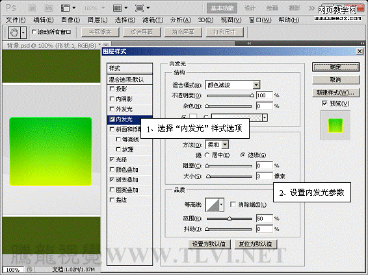Launch Mini Bridge with the Mb icon
This screenshot has width=368, height=275.
click(49, 8)
